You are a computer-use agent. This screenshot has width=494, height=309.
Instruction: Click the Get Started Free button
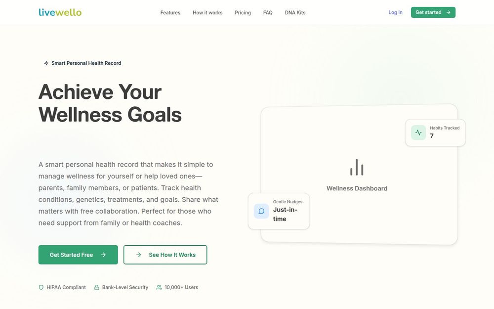[x=78, y=255]
